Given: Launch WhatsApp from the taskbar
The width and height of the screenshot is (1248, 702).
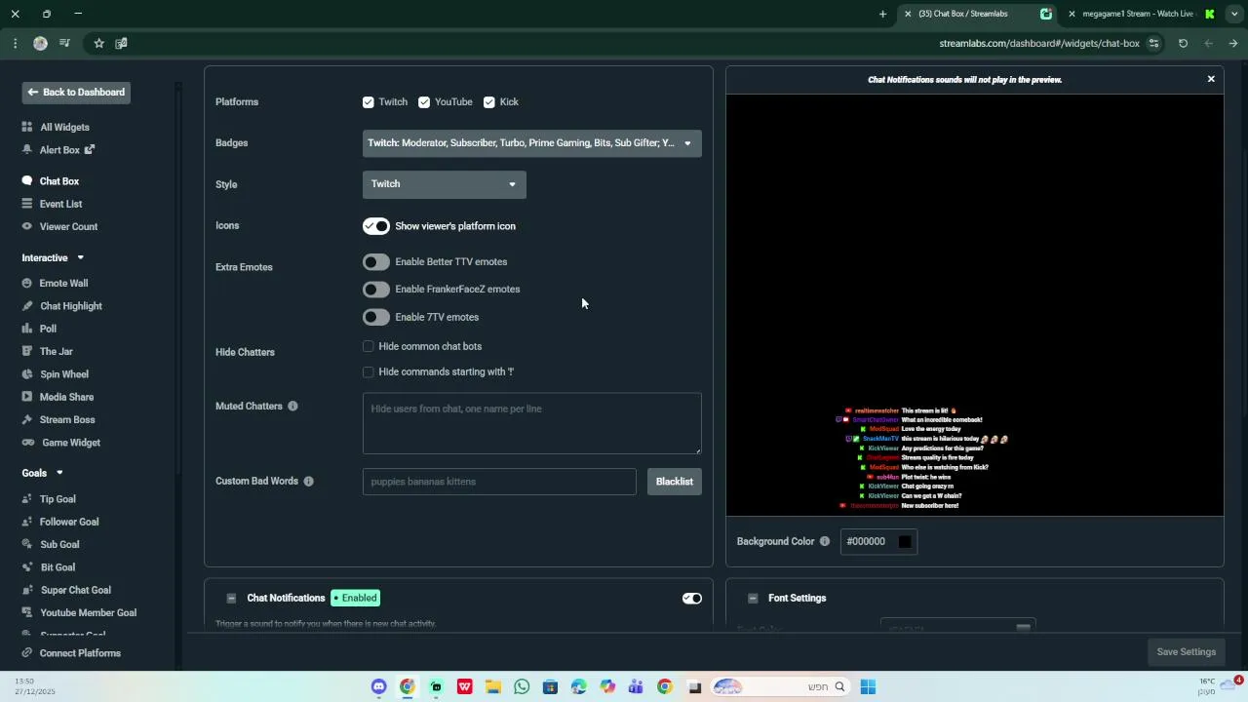Looking at the screenshot, I should [522, 687].
